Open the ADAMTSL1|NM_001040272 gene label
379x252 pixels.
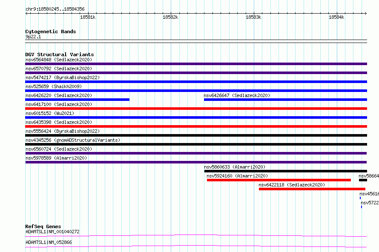coord(52,232)
